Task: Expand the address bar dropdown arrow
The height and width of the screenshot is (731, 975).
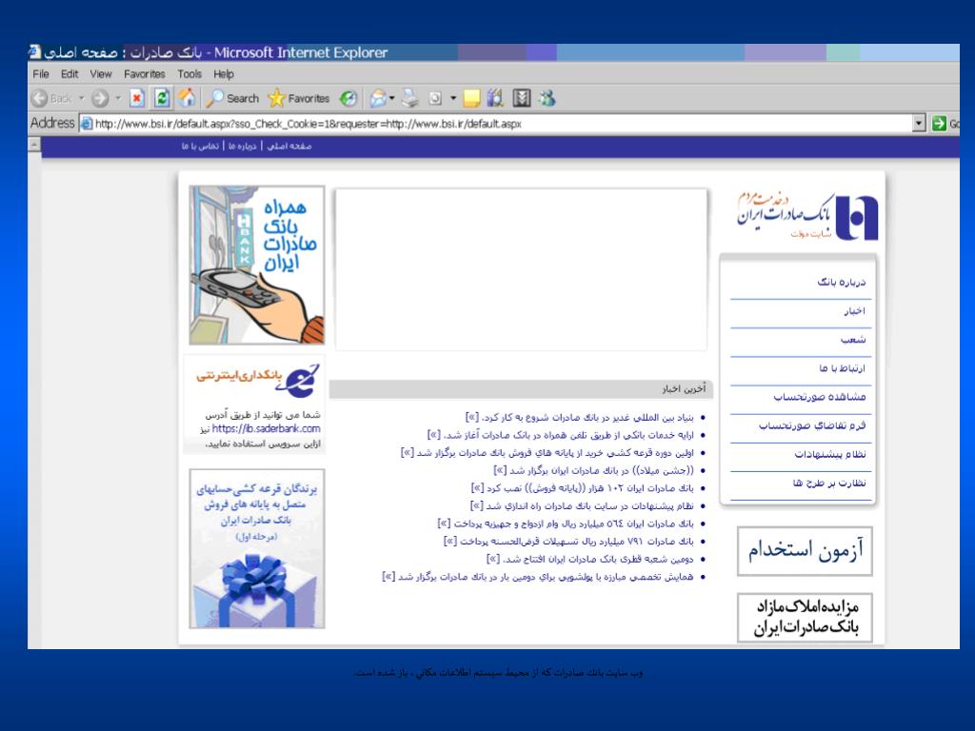Action: tap(920, 124)
